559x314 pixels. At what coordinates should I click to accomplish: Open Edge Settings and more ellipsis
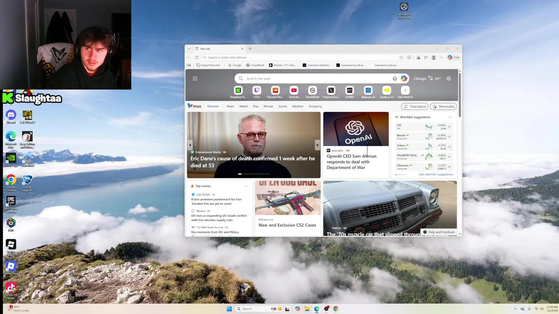442,57
